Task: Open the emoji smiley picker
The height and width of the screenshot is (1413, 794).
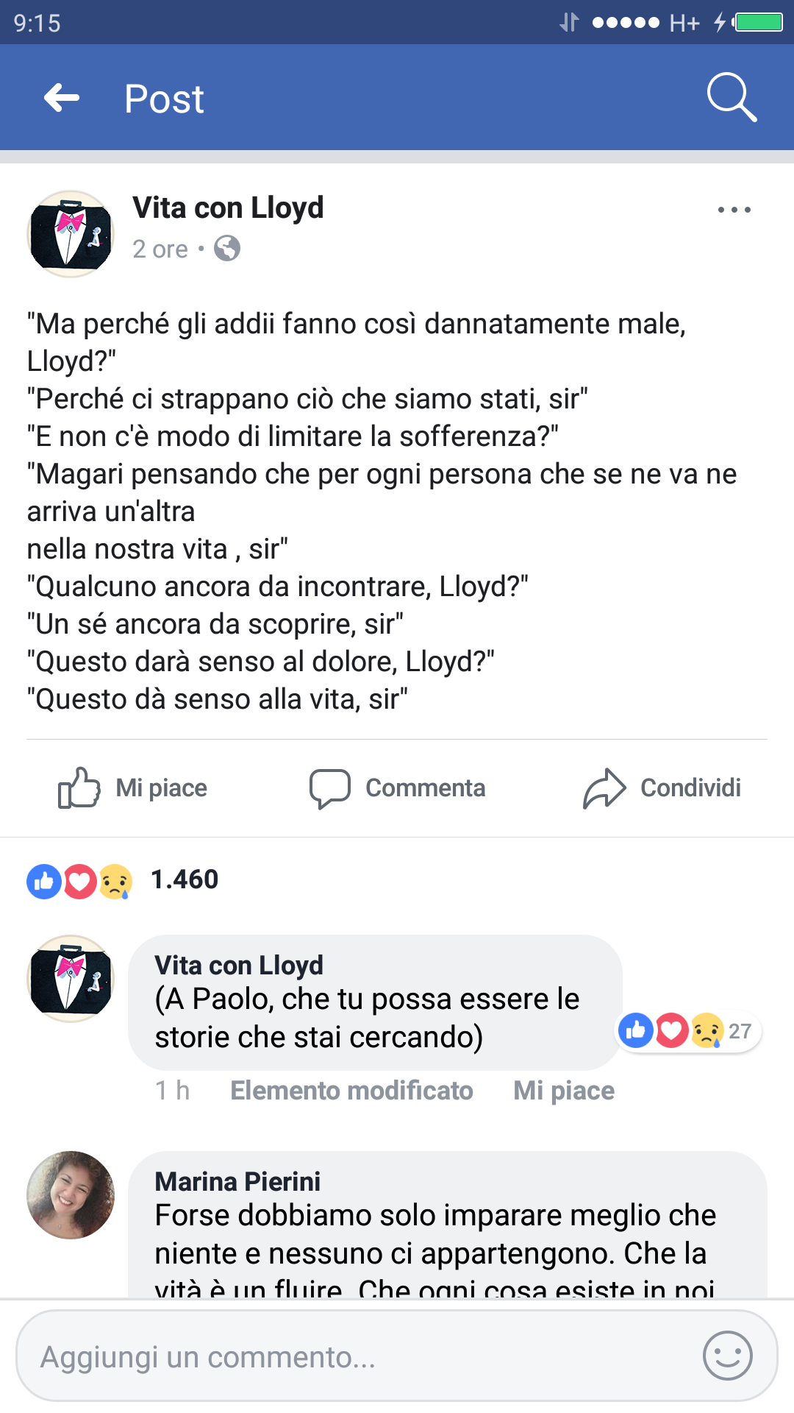Action: 727,1356
